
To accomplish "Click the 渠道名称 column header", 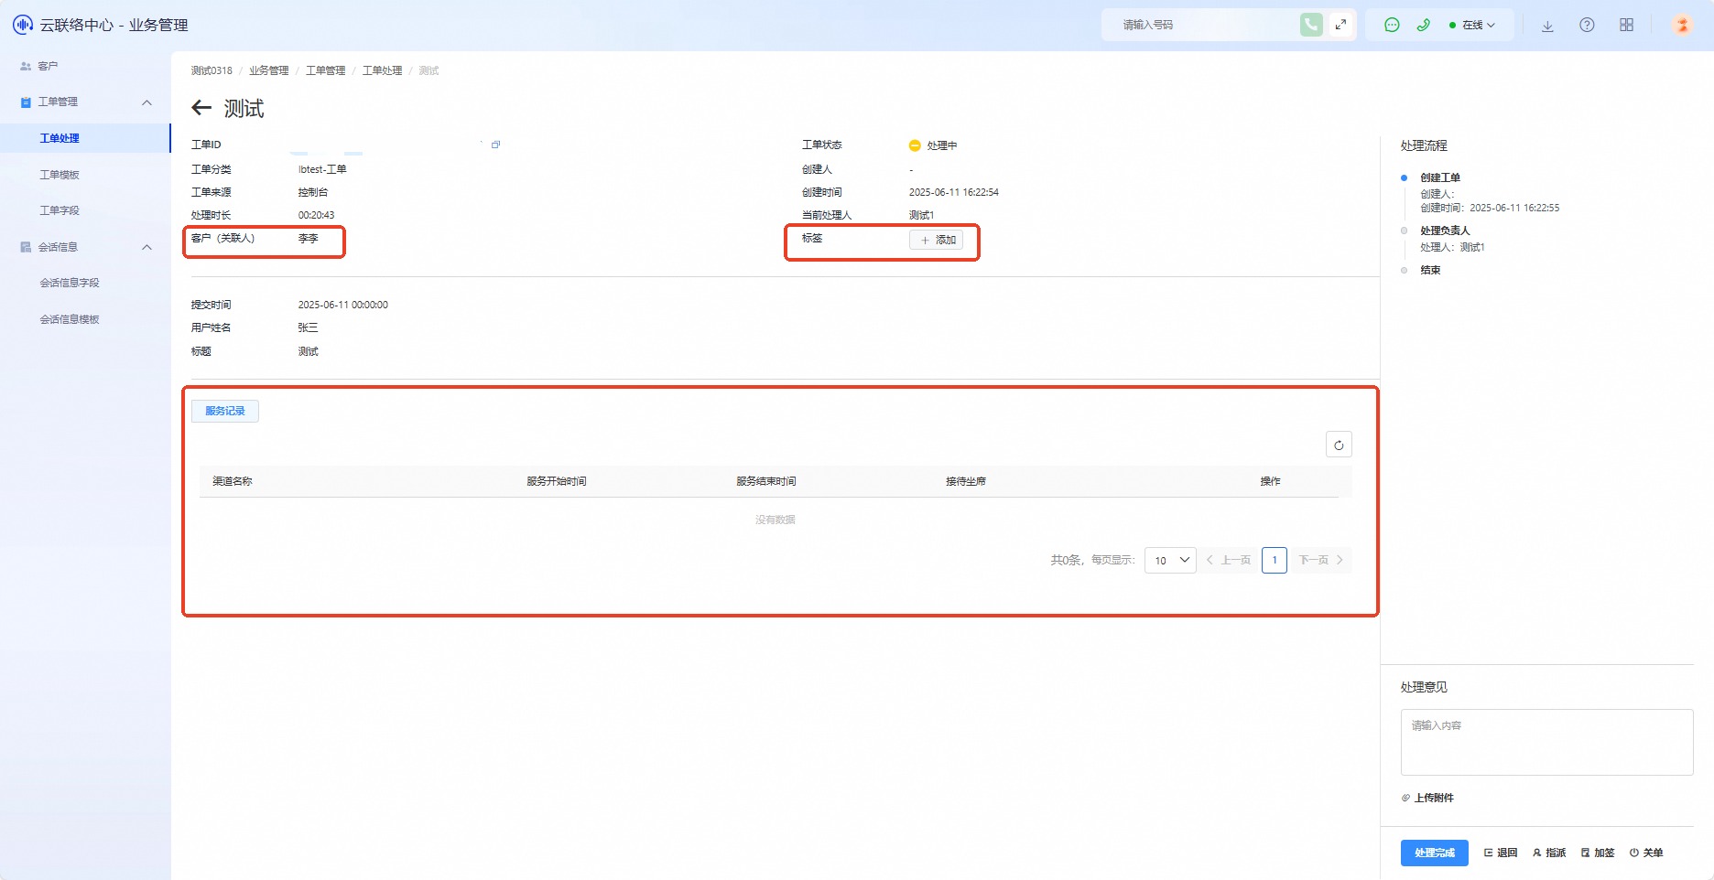I will point(233,481).
